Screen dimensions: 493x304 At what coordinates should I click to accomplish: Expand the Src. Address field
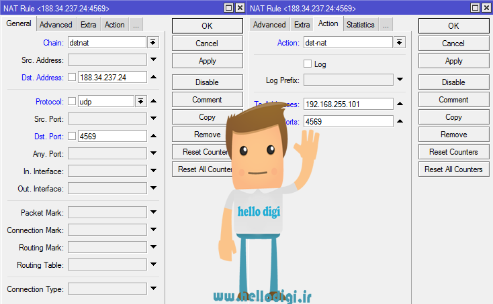point(153,59)
